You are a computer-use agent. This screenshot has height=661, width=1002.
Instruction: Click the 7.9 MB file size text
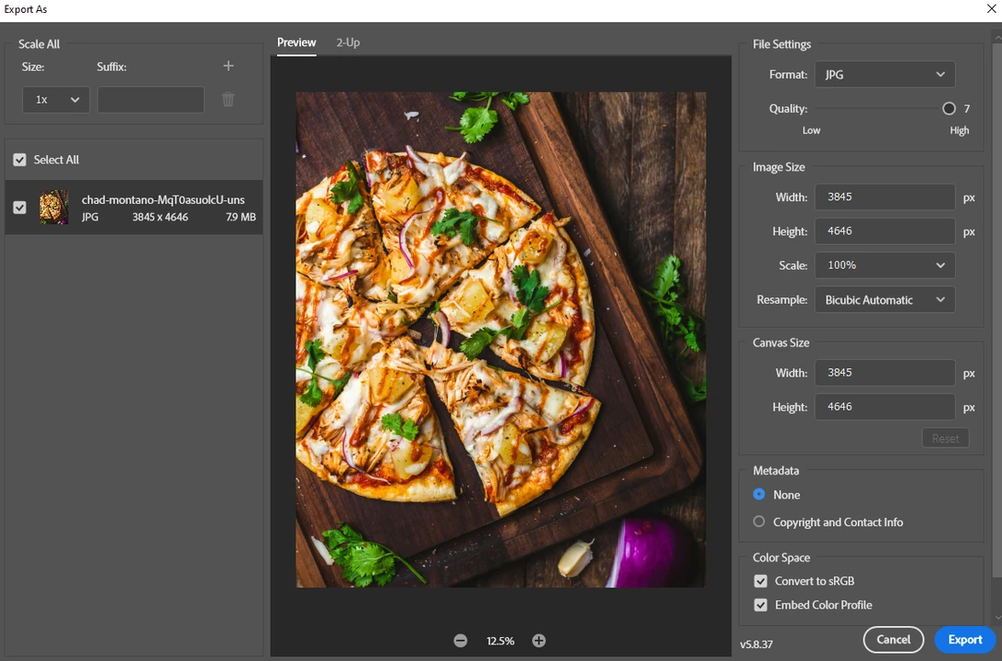coord(241,218)
